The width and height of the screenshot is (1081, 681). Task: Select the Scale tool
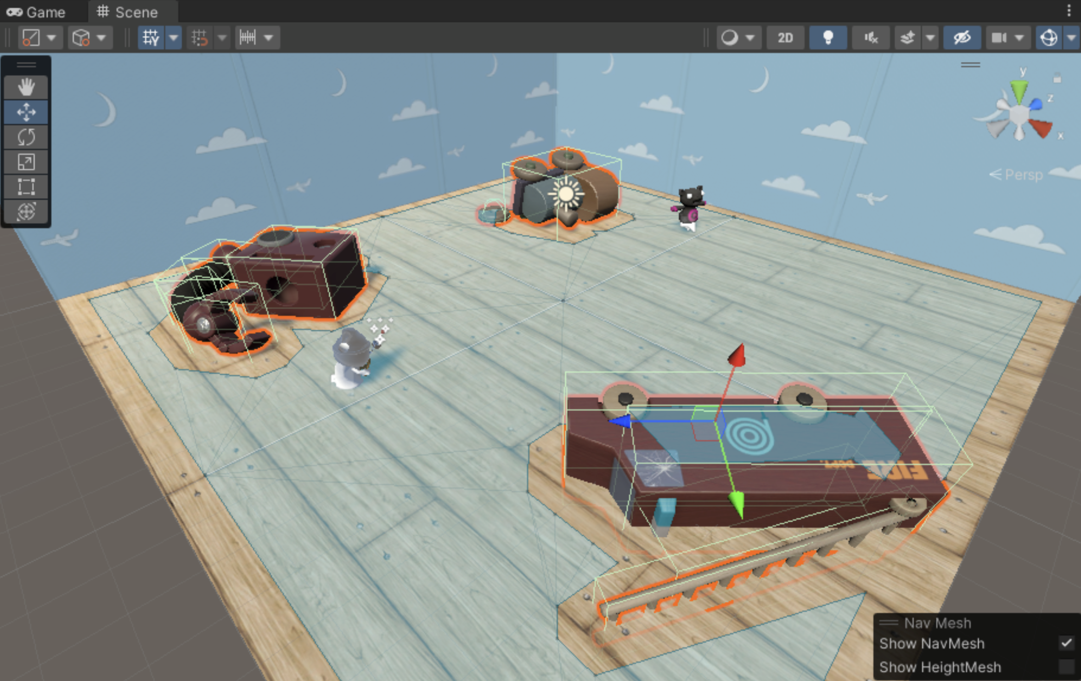[x=26, y=162]
